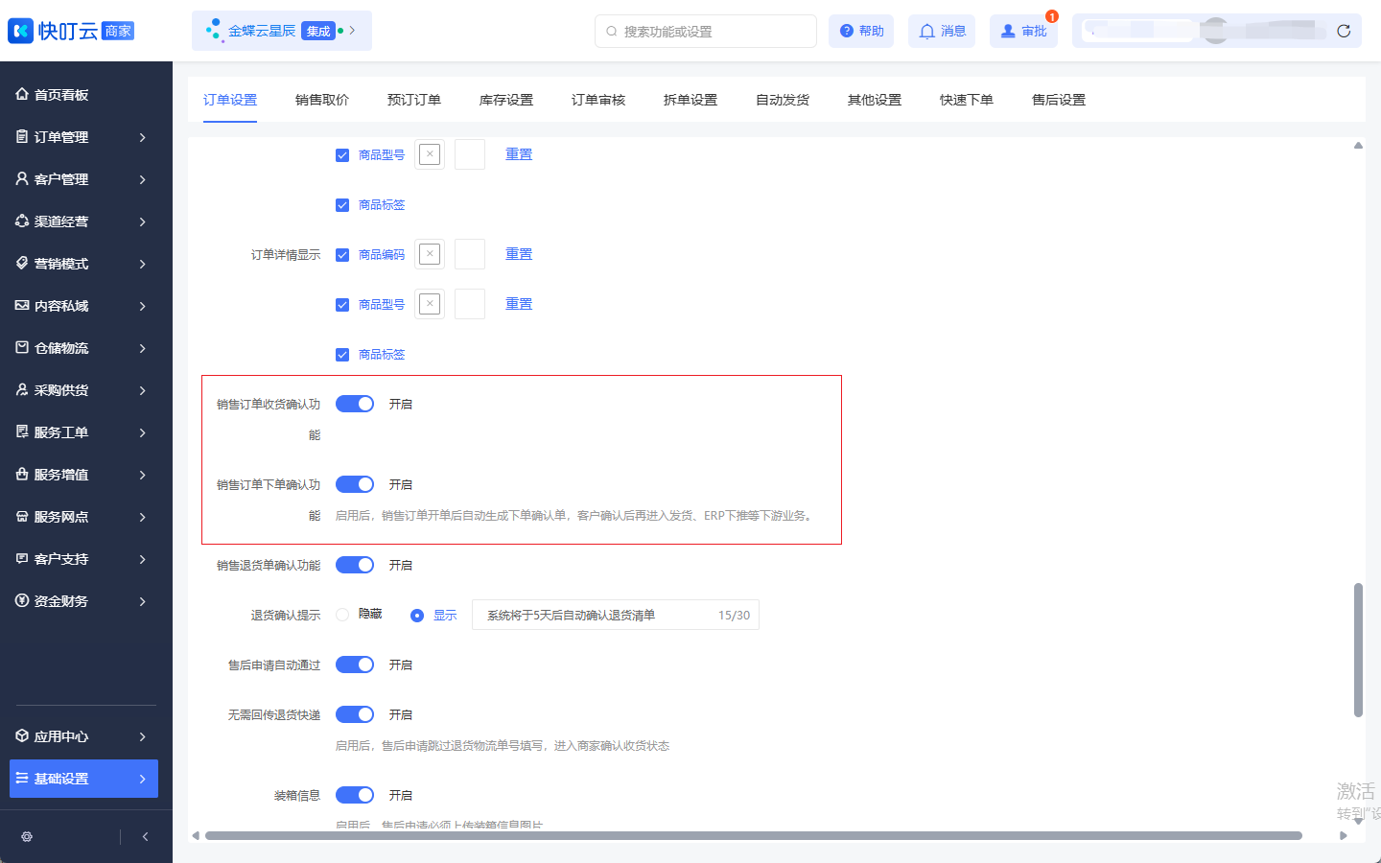This screenshot has width=1381, height=863.
Task: Click the 客户支持 chat icon
Action: pos(22,558)
